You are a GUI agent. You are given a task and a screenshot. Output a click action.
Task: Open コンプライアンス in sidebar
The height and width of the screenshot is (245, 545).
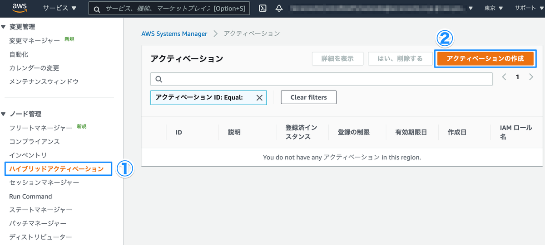click(x=35, y=141)
